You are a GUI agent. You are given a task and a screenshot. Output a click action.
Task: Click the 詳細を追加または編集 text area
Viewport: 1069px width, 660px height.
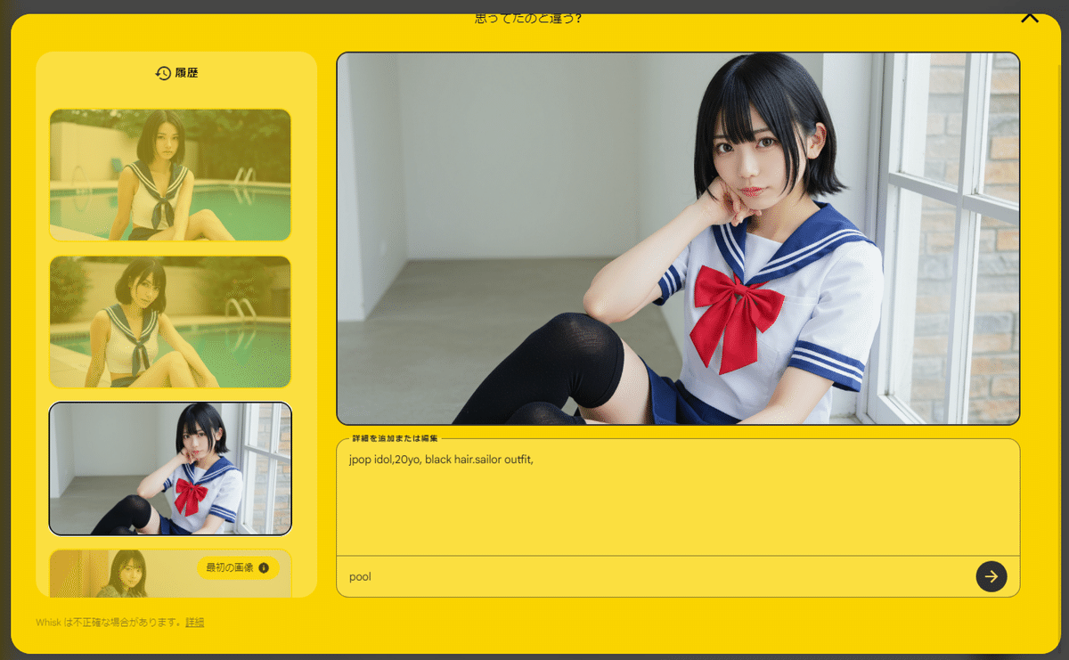coord(677,499)
